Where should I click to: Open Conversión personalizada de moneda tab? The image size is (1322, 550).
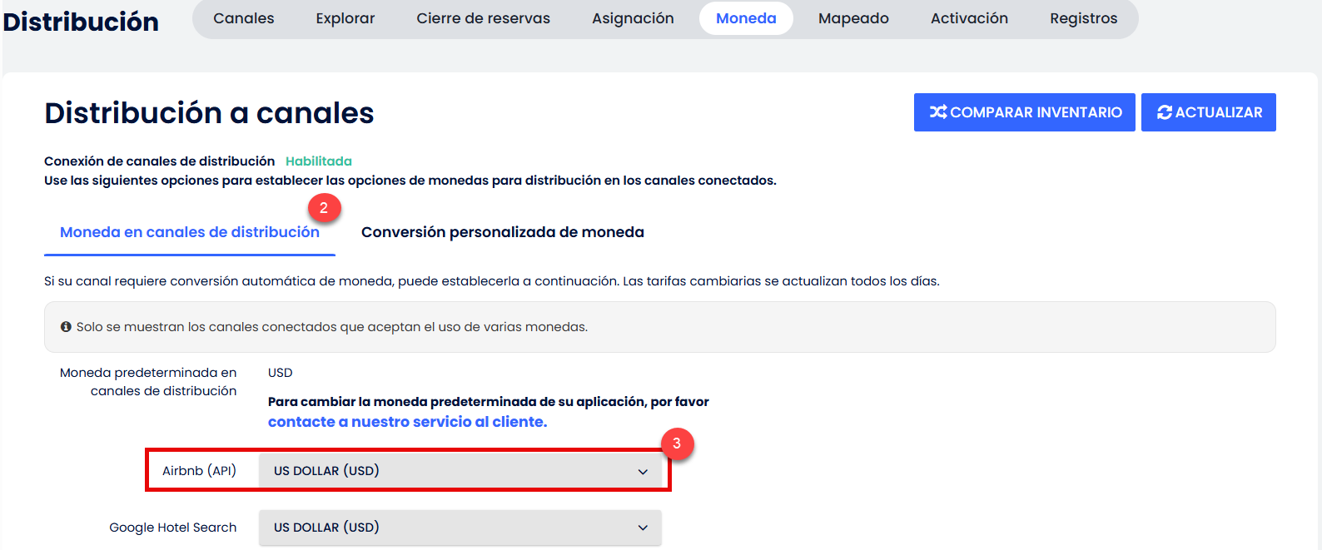[x=503, y=232]
